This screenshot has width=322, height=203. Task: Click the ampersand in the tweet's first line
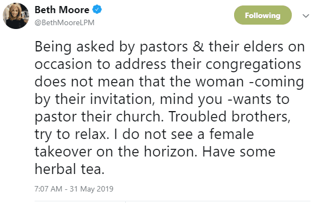pos(198,47)
